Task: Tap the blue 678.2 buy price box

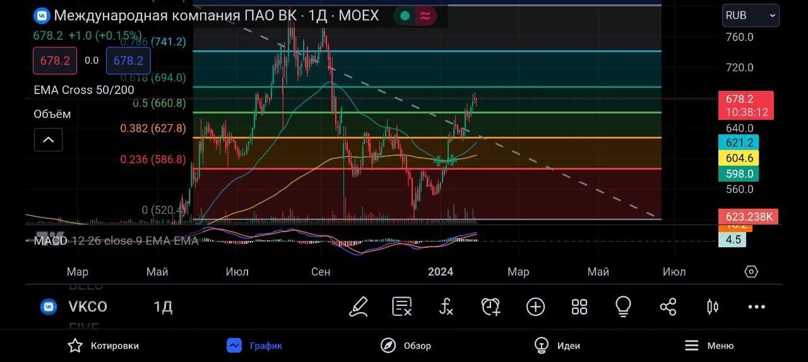Action: 128,61
